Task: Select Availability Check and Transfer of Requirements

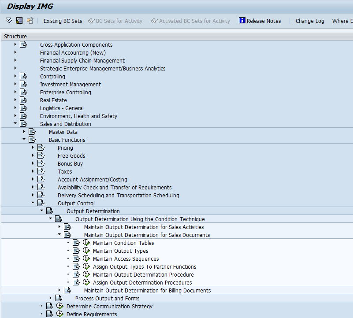Action: coord(115,187)
